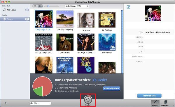Click the music note icon beside Alle Lieder
Viewport: 175px width, 107px height.
pyautogui.click(x=4, y=10)
